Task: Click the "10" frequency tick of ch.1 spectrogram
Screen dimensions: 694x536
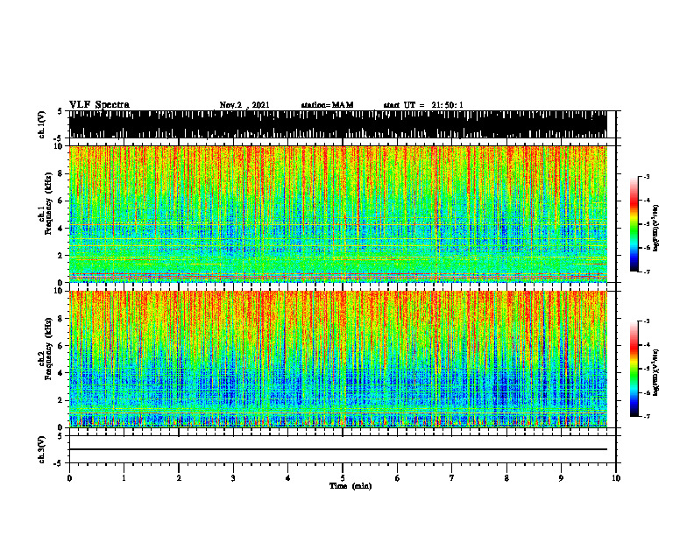Action: click(x=60, y=146)
